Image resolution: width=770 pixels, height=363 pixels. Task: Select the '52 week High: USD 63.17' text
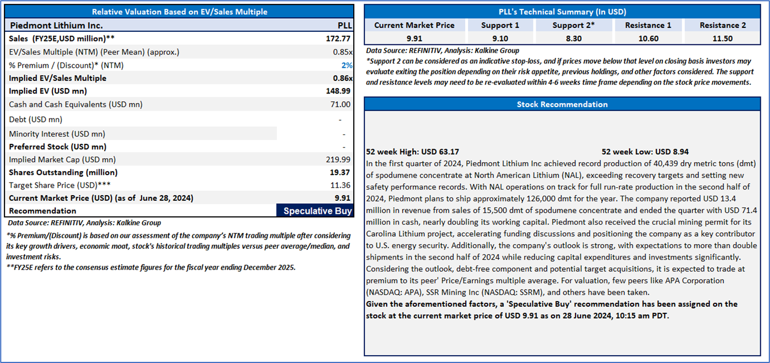[412, 152]
